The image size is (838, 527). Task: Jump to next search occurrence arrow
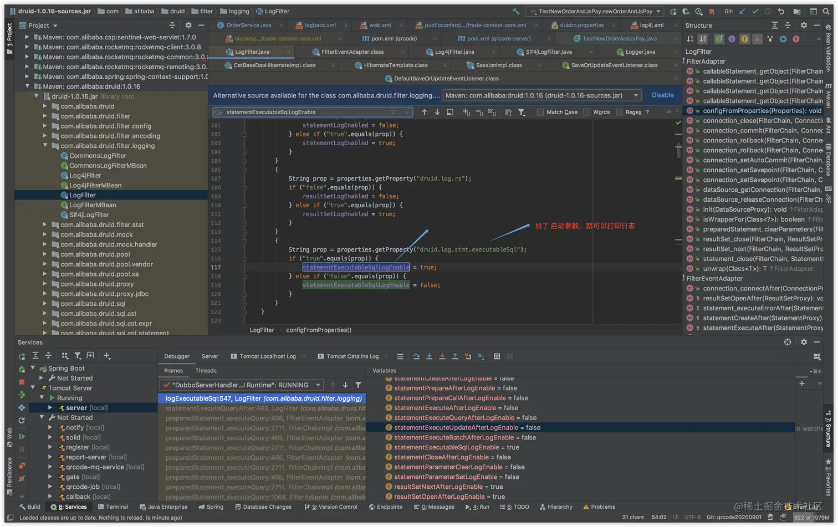[x=437, y=112]
